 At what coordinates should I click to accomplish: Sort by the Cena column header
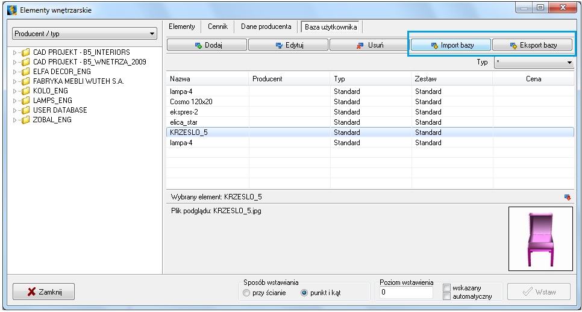coord(533,79)
